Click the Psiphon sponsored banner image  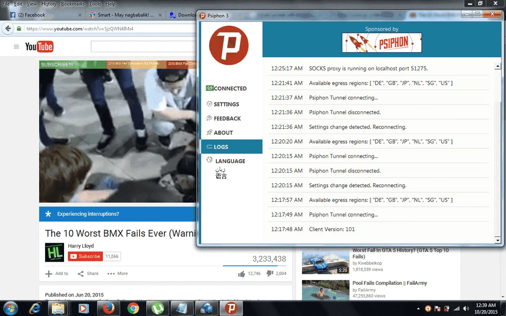point(382,43)
